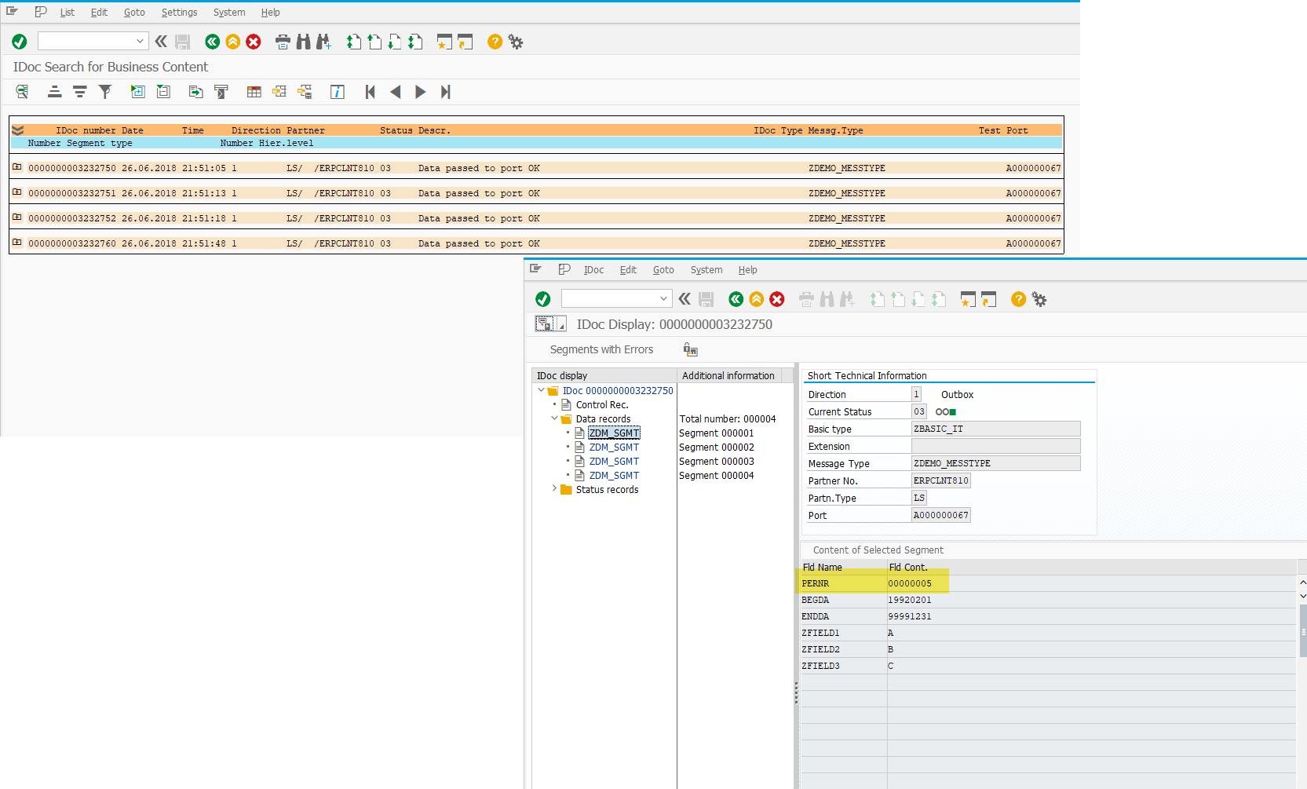Open System menu in IDoc Display window
The height and width of the screenshot is (789, 1307).
pos(706,270)
